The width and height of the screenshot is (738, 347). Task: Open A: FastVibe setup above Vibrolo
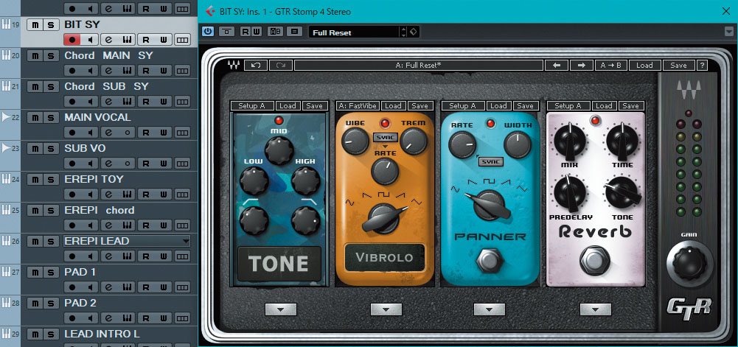[358, 106]
